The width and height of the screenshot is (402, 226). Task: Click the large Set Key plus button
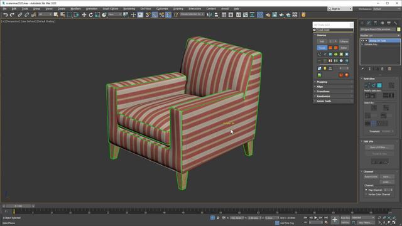click(x=335, y=220)
